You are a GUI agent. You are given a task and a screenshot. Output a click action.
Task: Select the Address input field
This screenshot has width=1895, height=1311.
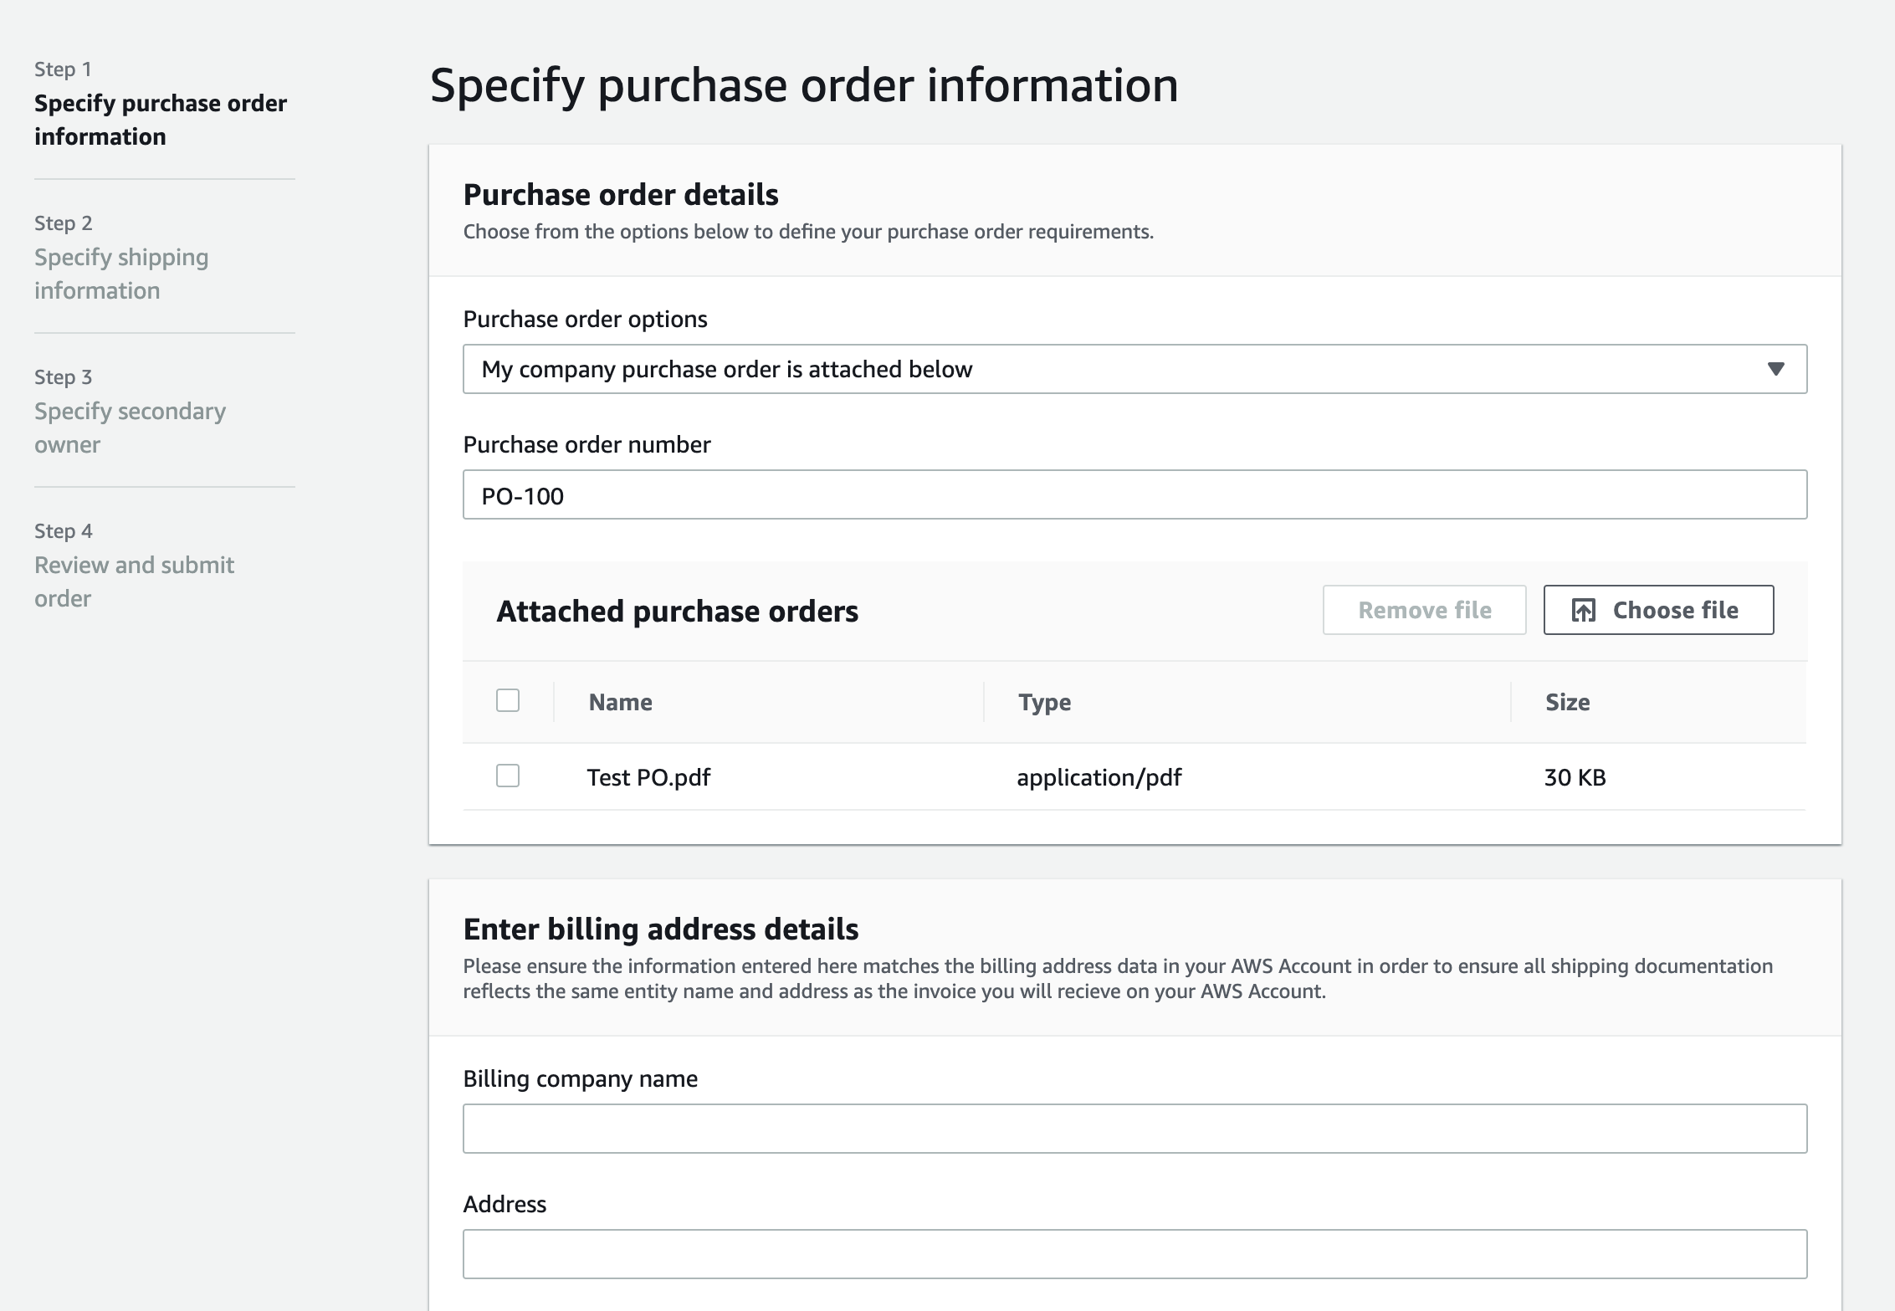pyautogui.click(x=1134, y=1253)
